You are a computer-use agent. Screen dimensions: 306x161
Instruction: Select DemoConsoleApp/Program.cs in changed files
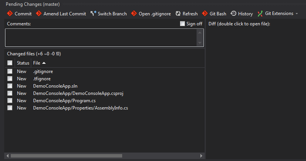[x=59, y=101]
